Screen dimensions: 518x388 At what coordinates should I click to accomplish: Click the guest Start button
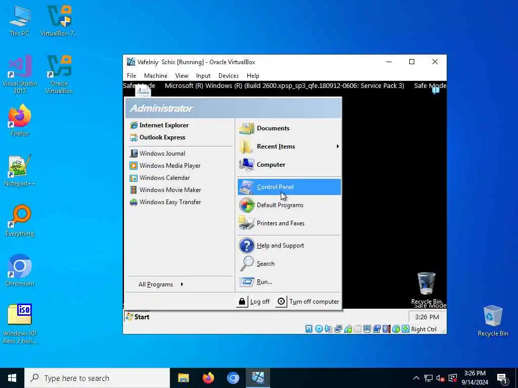[138, 317]
